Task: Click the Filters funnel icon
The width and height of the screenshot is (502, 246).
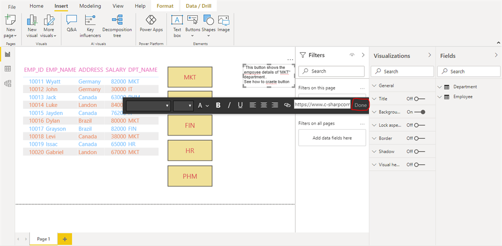Action: [302, 55]
